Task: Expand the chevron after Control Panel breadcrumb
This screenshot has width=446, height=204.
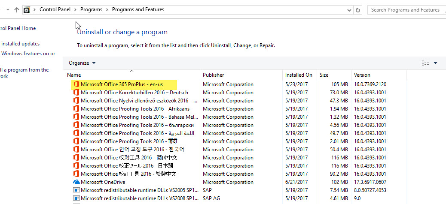Action: 75,10
